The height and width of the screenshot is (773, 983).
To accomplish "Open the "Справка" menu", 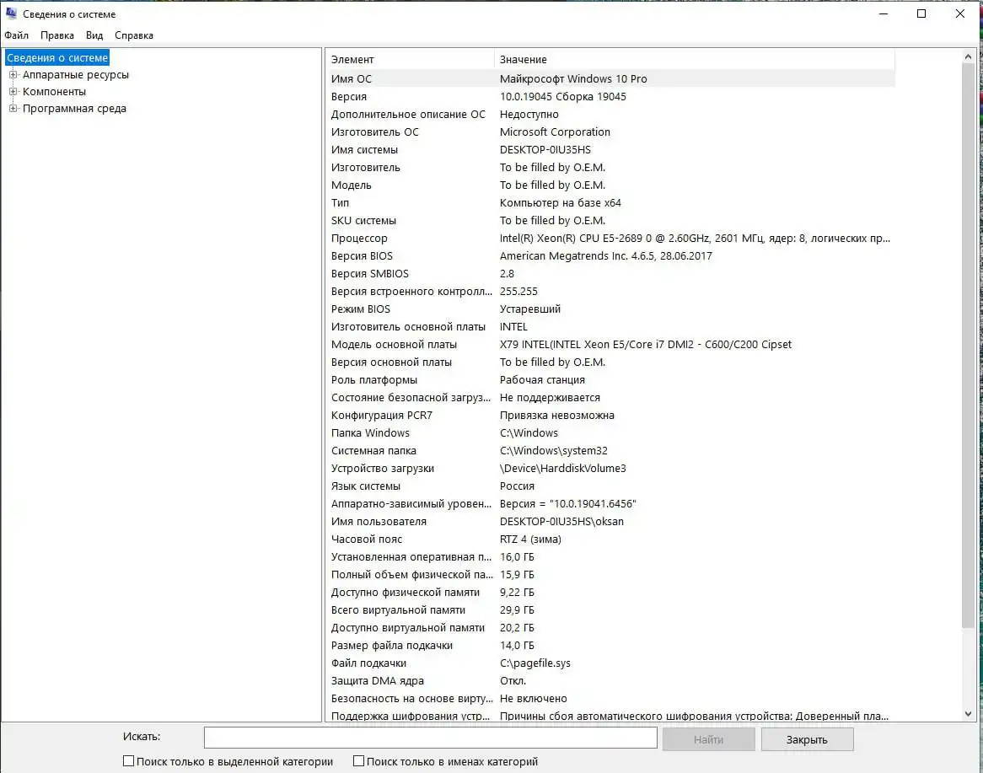I will click(133, 35).
